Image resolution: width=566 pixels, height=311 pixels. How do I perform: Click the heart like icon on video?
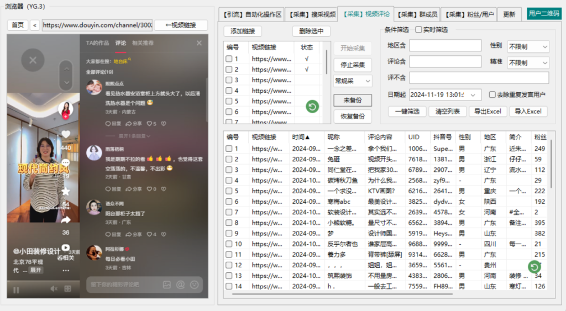coord(66,134)
